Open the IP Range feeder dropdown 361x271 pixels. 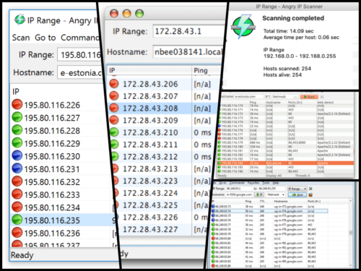[x=297, y=189]
